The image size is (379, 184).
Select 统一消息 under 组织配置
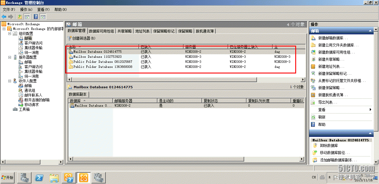31,52
